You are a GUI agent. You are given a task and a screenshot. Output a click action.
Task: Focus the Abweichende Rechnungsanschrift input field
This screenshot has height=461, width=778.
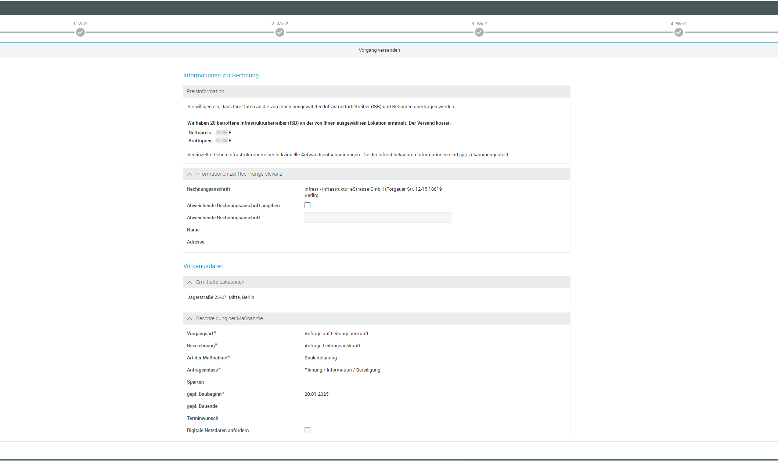[x=378, y=217]
